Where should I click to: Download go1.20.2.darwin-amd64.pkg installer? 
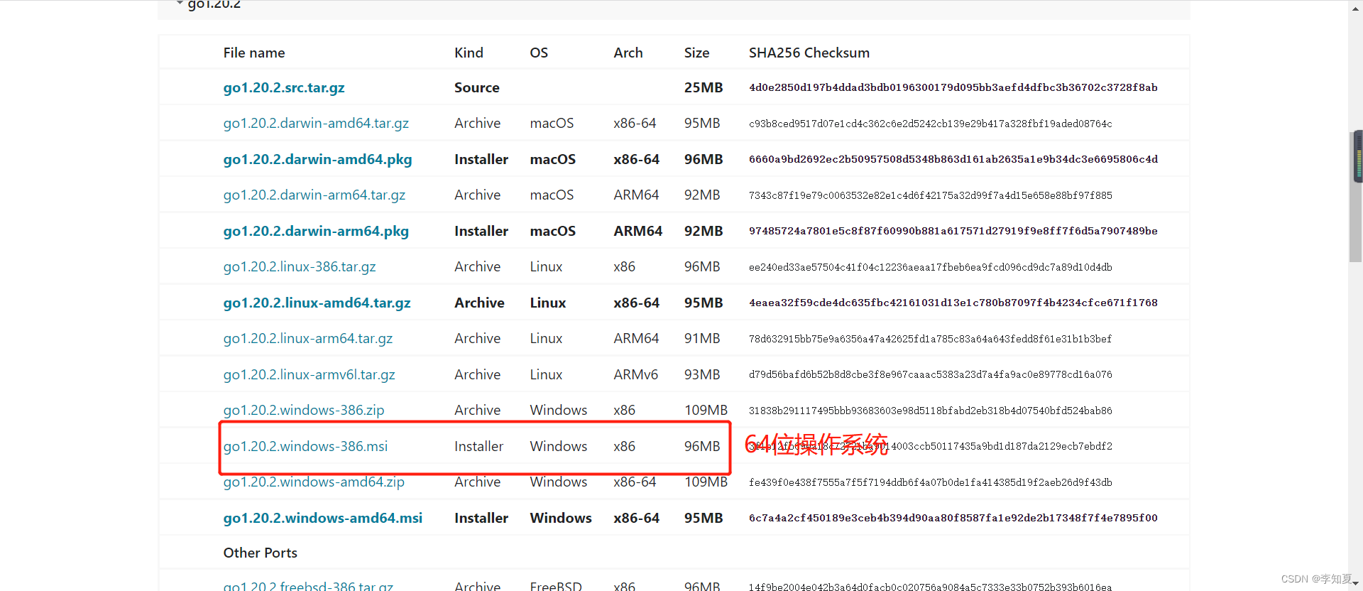[317, 159]
